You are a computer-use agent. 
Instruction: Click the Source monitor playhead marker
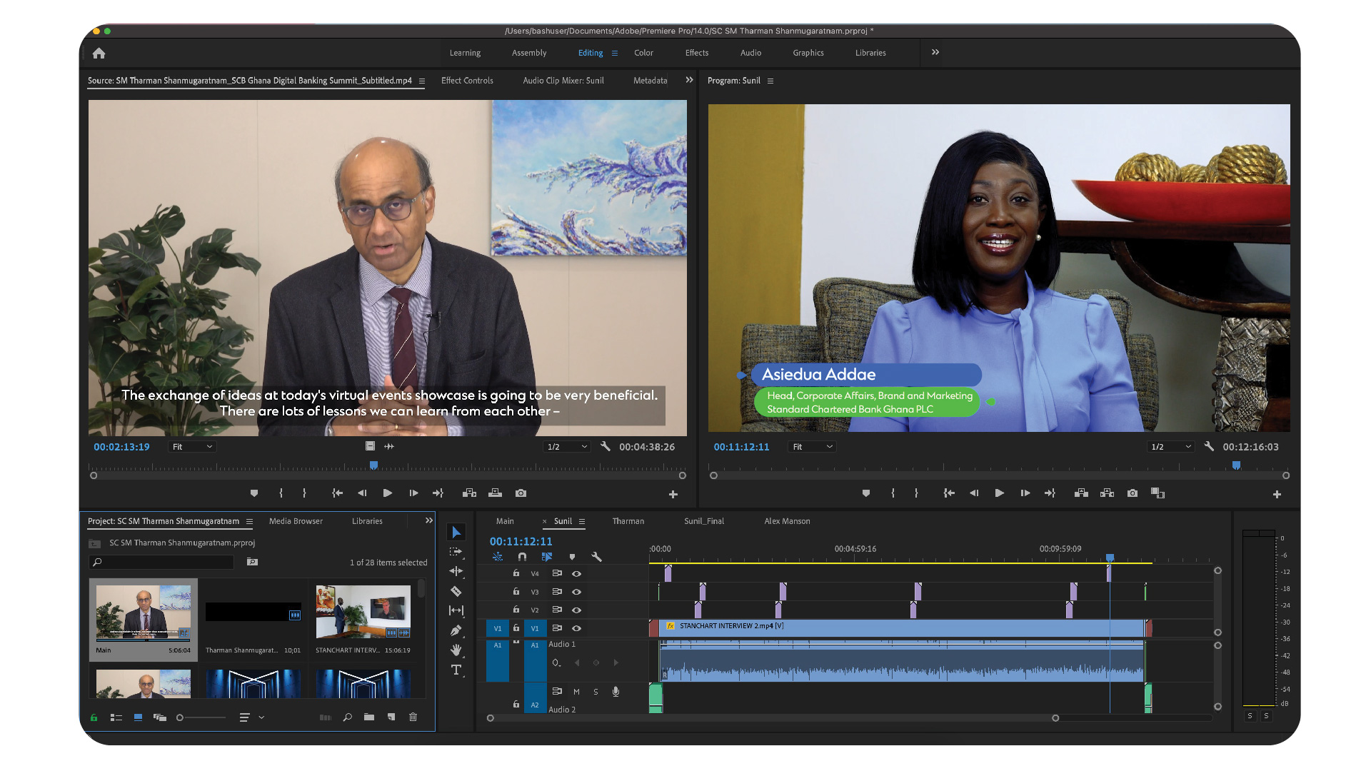click(x=373, y=465)
